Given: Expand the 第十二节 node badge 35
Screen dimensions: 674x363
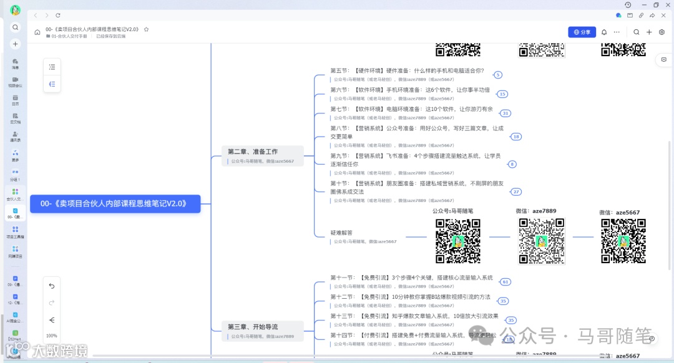Looking at the screenshot, I should click(x=503, y=301).
